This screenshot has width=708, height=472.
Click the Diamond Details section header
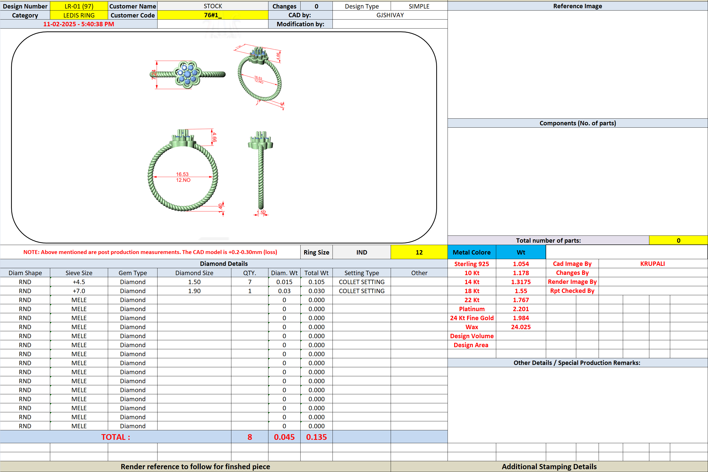tap(224, 264)
